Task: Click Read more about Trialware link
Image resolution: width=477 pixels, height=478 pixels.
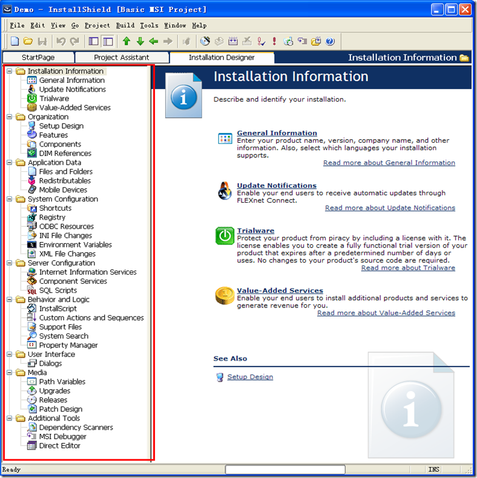Action: (408, 267)
